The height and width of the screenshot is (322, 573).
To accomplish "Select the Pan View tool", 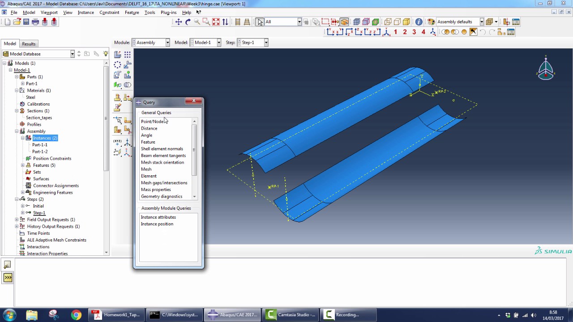I will point(179,21).
